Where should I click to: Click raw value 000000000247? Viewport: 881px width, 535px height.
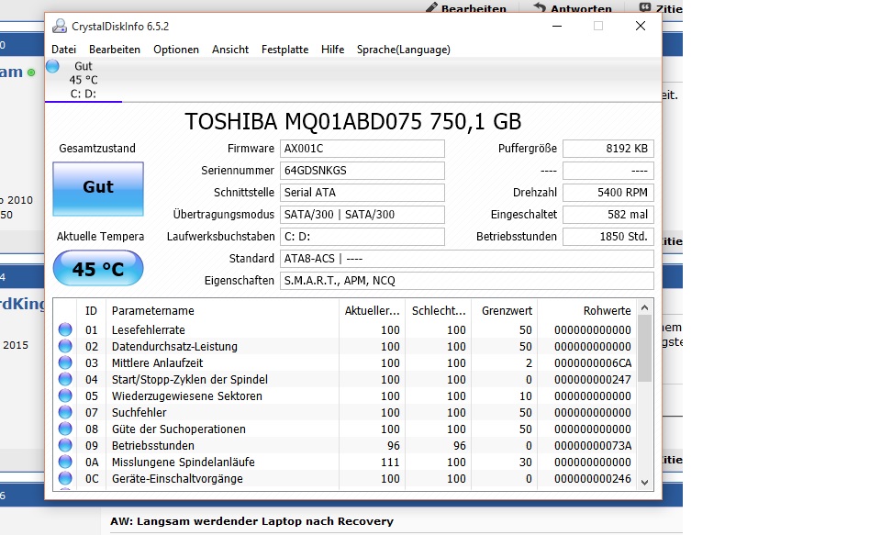pos(593,379)
